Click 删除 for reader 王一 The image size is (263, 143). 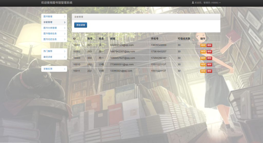[209, 45]
